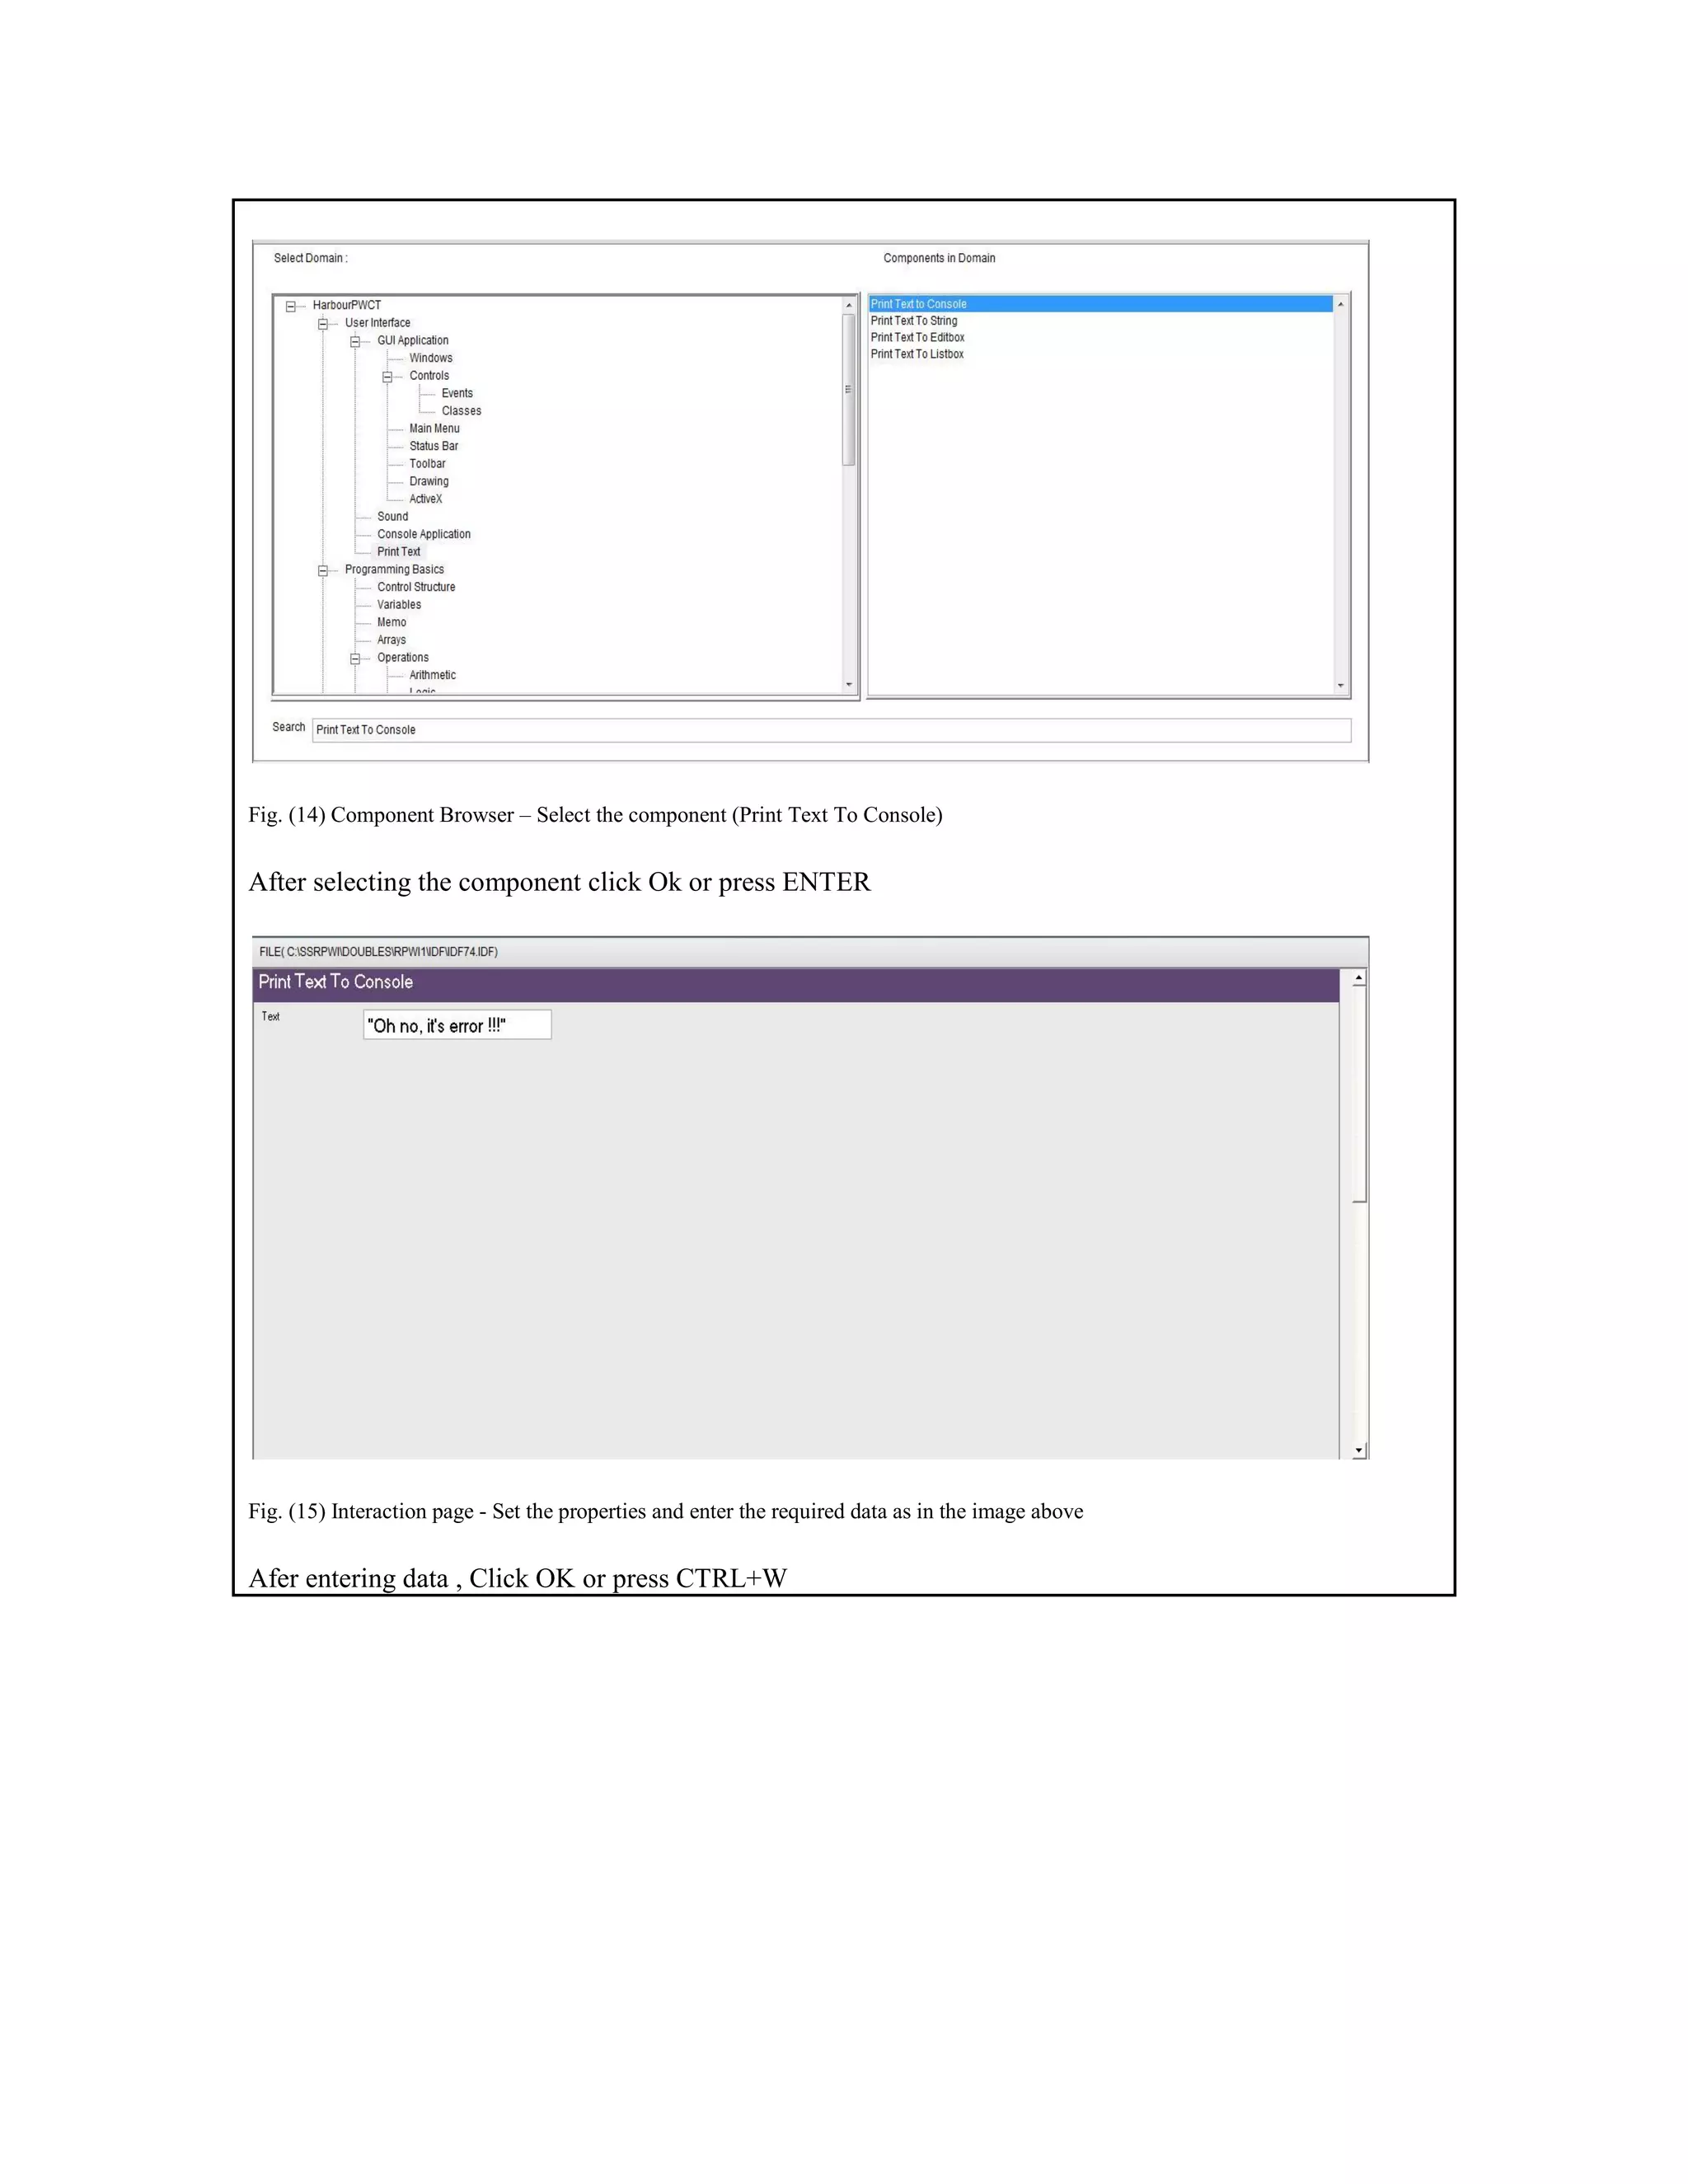
Task: Select Status Bar in the domain tree
Action: point(433,446)
